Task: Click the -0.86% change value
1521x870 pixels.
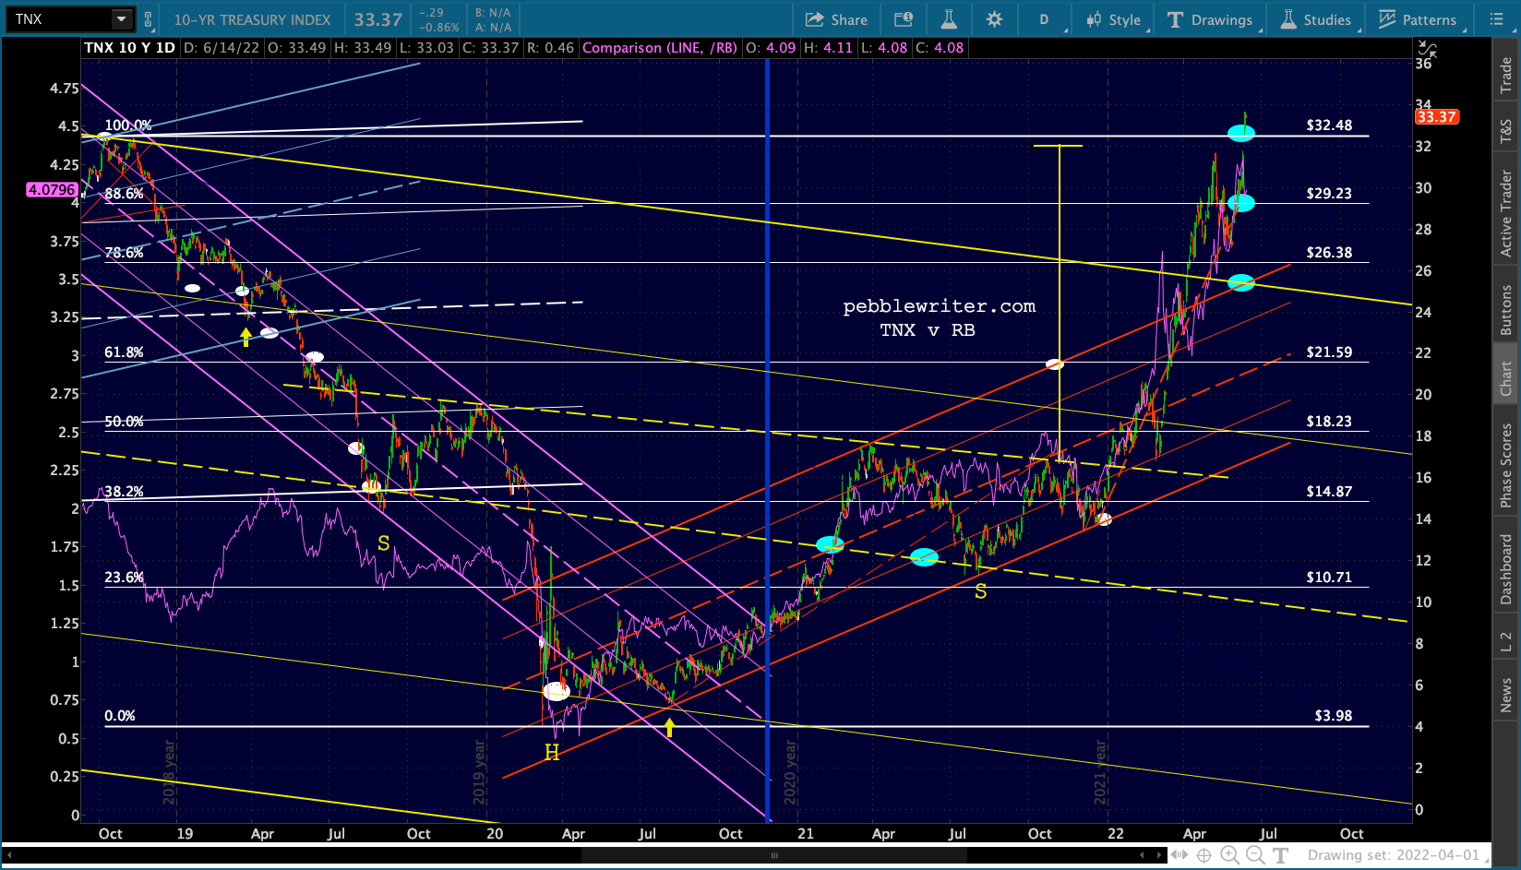Action: [x=438, y=27]
